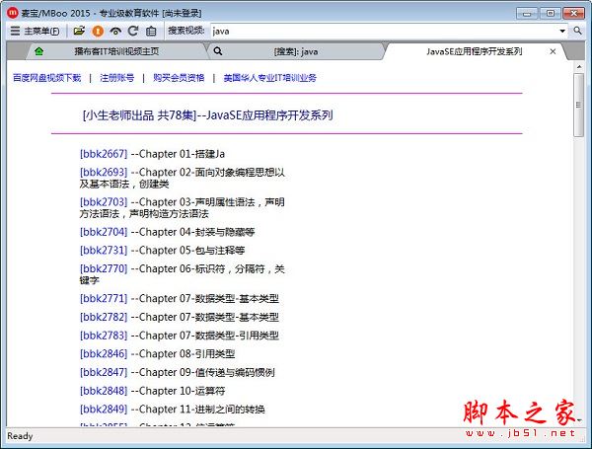This screenshot has height=449, width=592.
Task: Open the [bbk2849] Chapter 11 link
Action: click(x=104, y=410)
